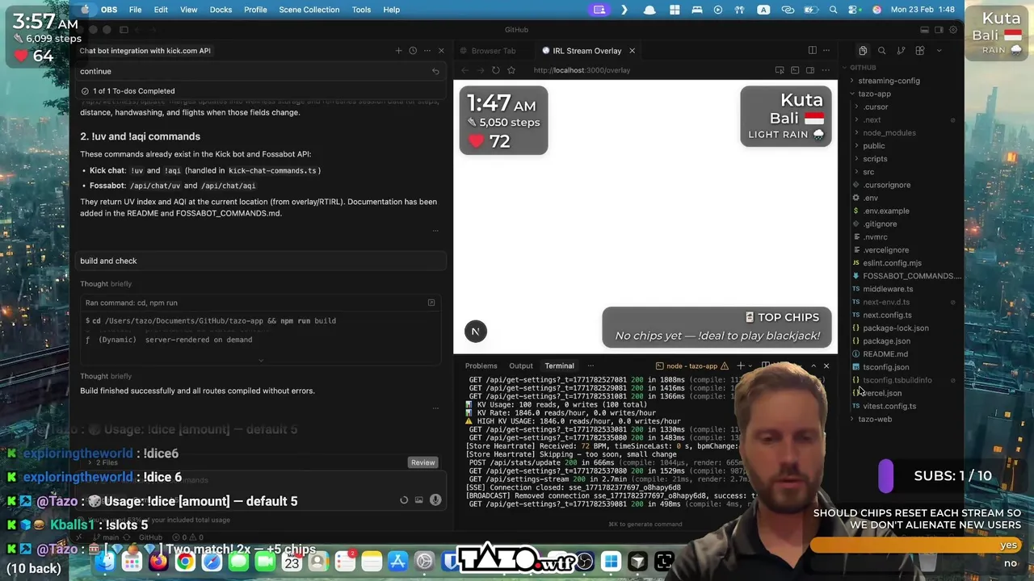Open new terminal profile dropdown arrow
The width and height of the screenshot is (1034, 581).
pyautogui.click(x=750, y=366)
